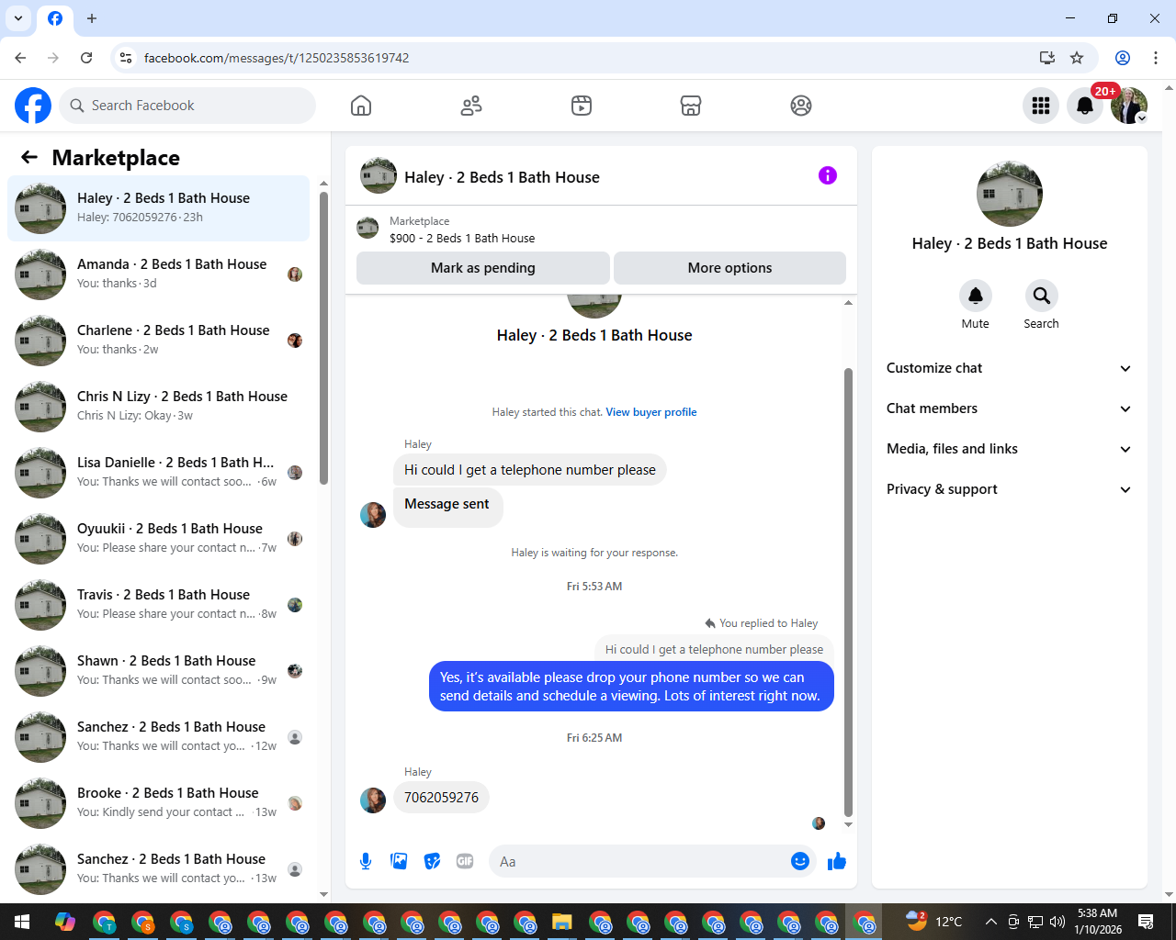Open the Friends icon in top navigation
The image size is (1176, 940).
tap(471, 106)
